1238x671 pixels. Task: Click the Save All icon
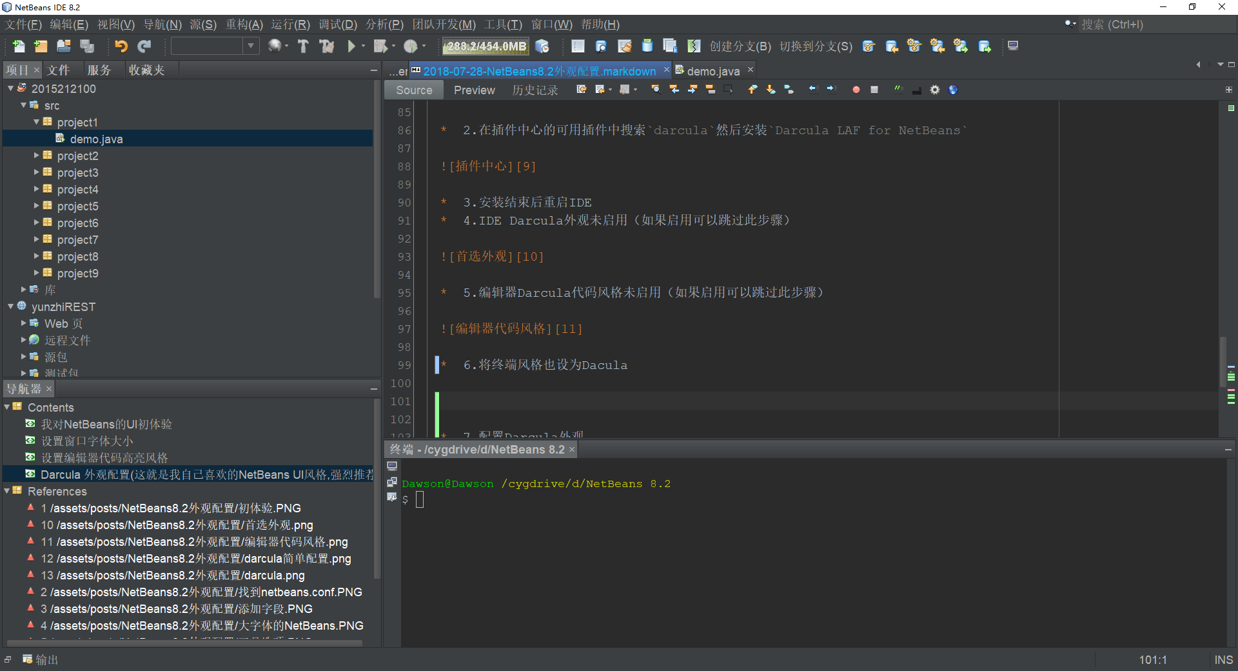point(87,46)
